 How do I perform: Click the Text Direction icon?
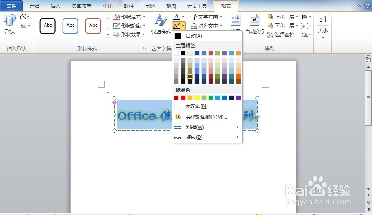point(194,17)
